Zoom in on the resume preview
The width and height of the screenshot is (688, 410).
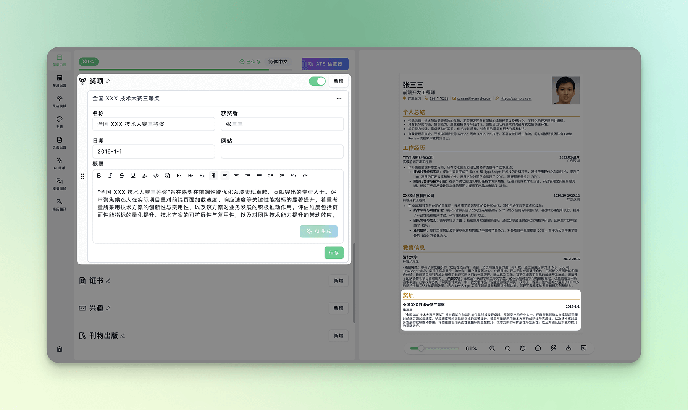pyautogui.click(x=492, y=348)
